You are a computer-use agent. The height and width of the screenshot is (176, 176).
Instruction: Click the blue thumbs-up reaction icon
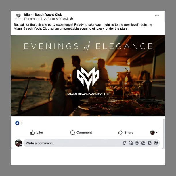click(x=17, y=123)
